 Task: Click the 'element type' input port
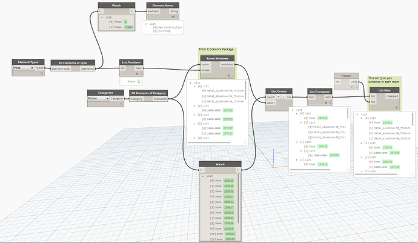61,69
